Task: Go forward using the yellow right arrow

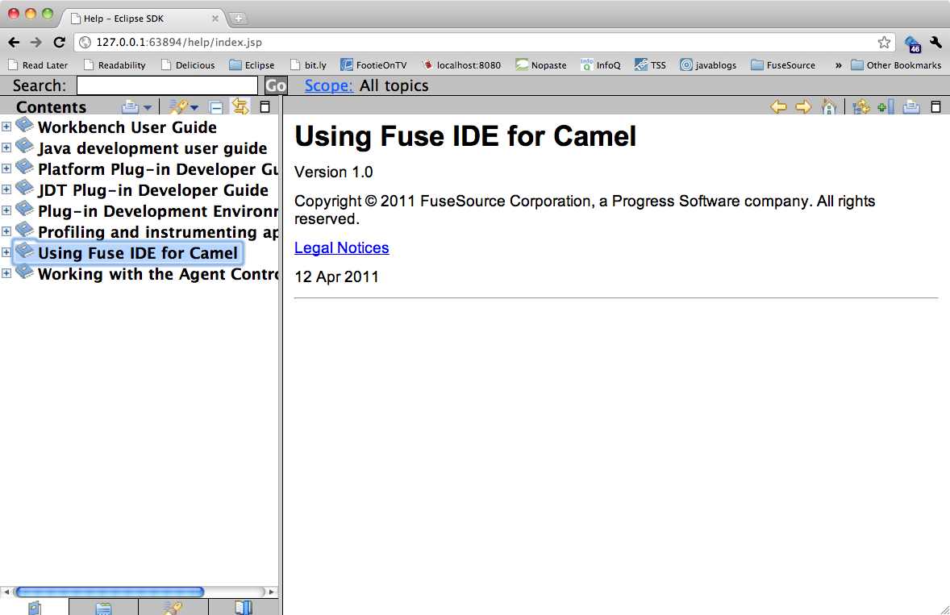Action: click(803, 107)
